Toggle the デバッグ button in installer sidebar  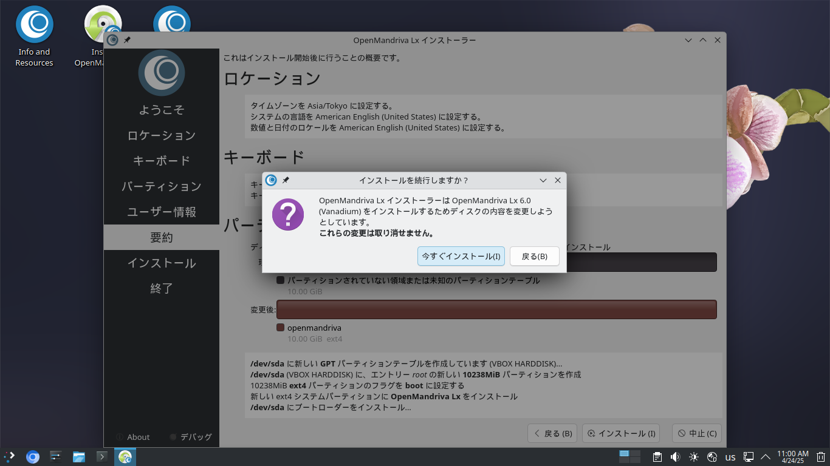pyautogui.click(x=191, y=437)
